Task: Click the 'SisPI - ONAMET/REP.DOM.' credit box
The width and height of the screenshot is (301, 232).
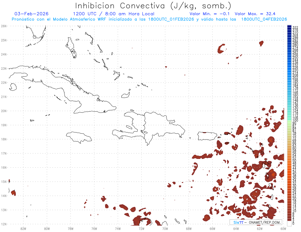Action: [x=256, y=222]
